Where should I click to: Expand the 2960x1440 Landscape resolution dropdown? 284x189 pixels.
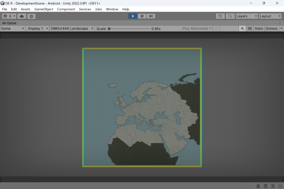tap(72, 29)
